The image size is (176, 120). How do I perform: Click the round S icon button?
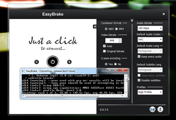[69, 62]
